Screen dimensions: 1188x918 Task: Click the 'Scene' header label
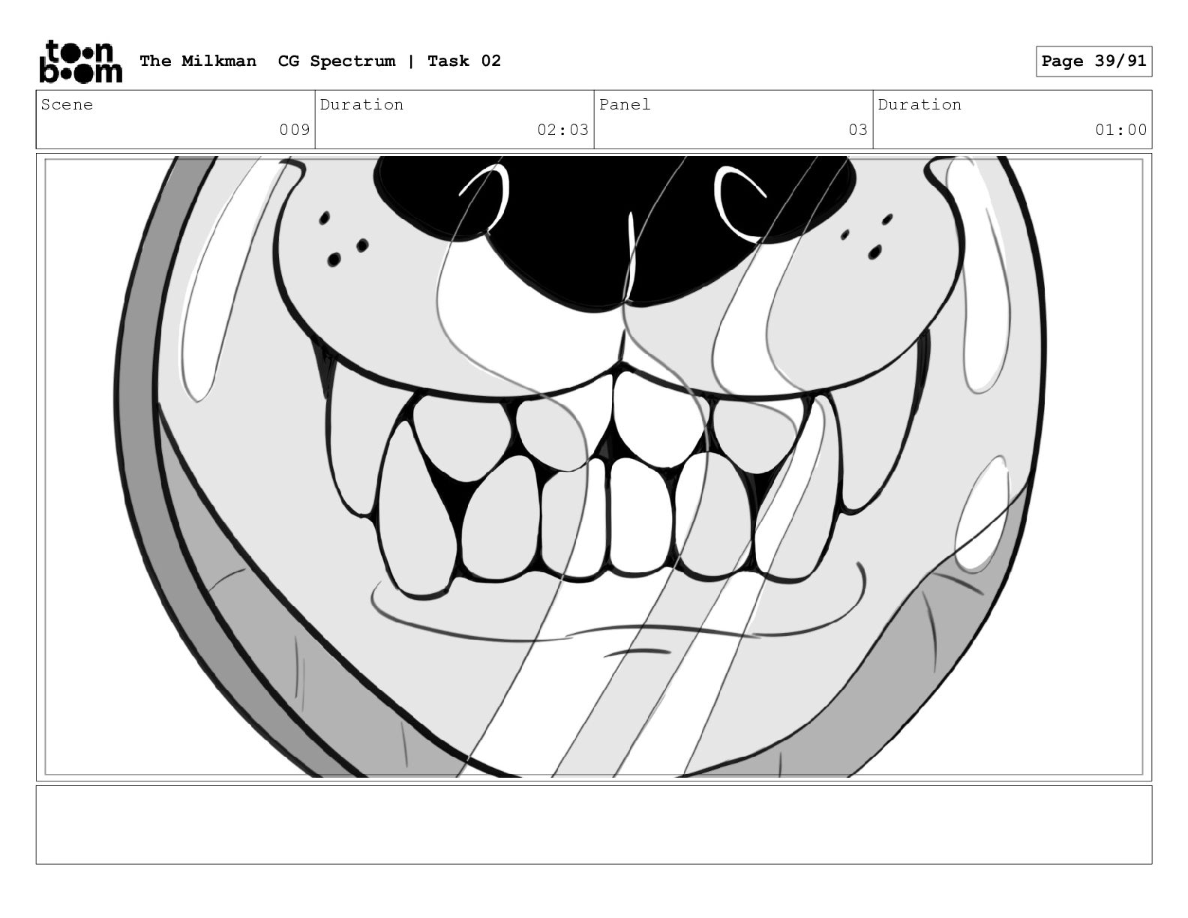click(67, 104)
